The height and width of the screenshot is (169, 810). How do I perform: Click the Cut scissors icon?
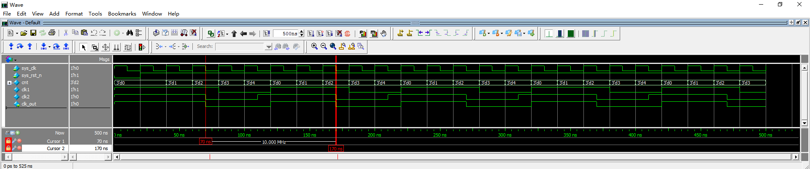tap(66, 33)
